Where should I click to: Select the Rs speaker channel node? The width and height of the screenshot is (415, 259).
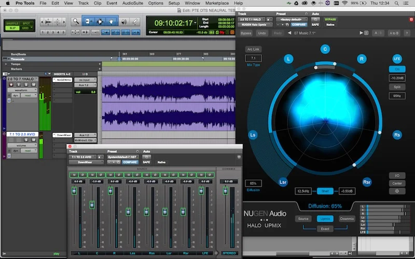coord(397,135)
